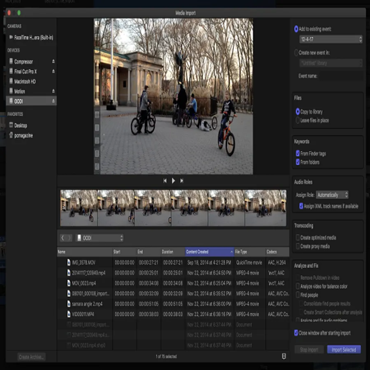Eject the Motion device
This screenshot has width=370, height=370.
pyautogui.click(x=53, y=91)
